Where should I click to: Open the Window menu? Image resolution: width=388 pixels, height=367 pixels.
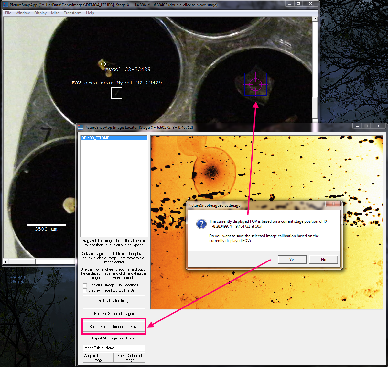pos(23,13)
